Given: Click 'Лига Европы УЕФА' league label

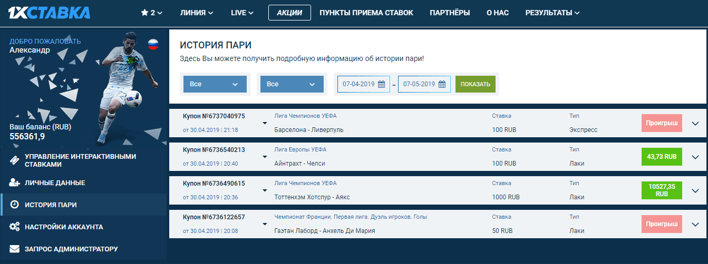Looking at the screenshot, I should pos(300,149).
